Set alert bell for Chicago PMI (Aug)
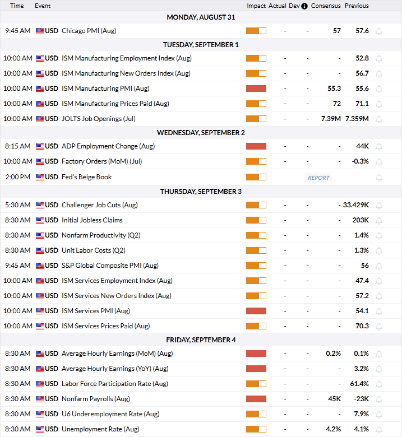 pos(379,31)
